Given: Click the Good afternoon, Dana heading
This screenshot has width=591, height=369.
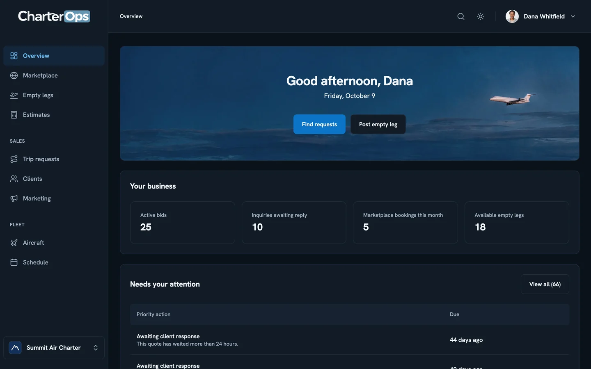Looking at the screenshot, I should pyautogui.click(x=350, y=81).
